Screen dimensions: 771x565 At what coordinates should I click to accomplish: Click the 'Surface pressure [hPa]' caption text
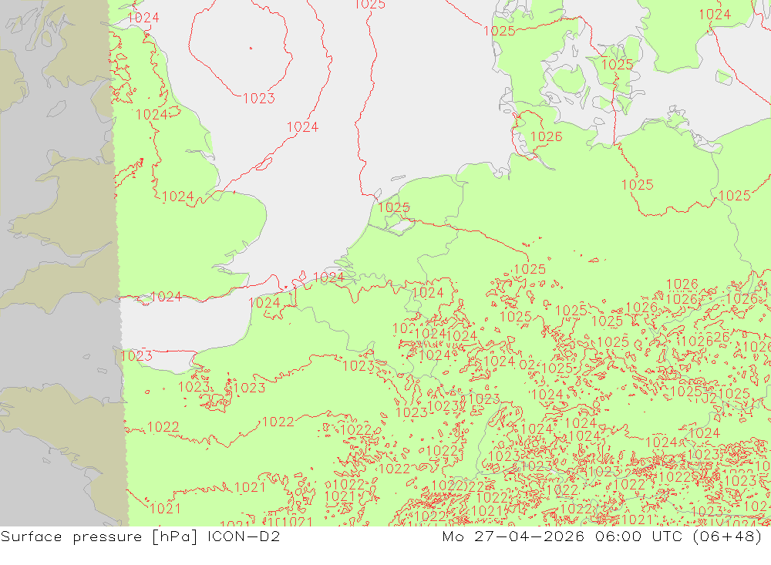99,536
